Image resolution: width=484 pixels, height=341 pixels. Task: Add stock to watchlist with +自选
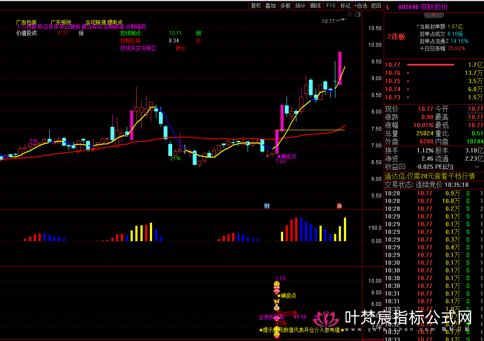[x=360, y=6]
